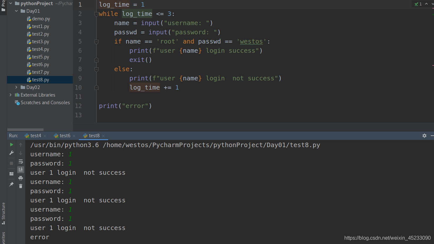Select test6.py in the project tree
The width and height of the screenshot is (434, 244).
(x=40, y=64)
